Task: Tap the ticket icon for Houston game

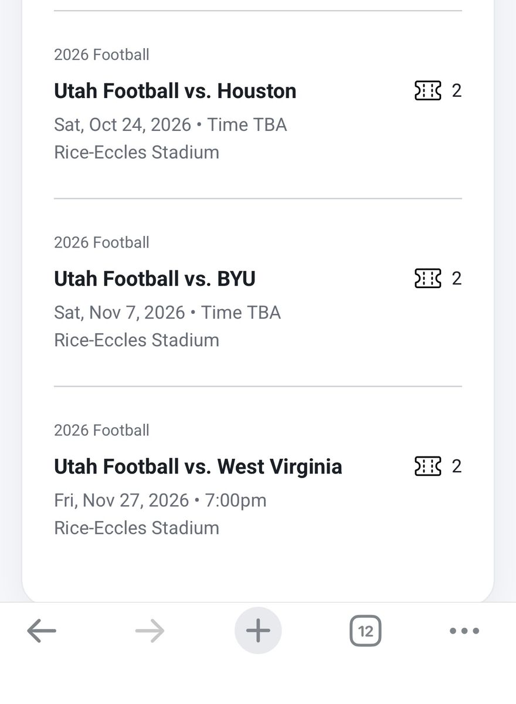Action: (x=427, y=91)
